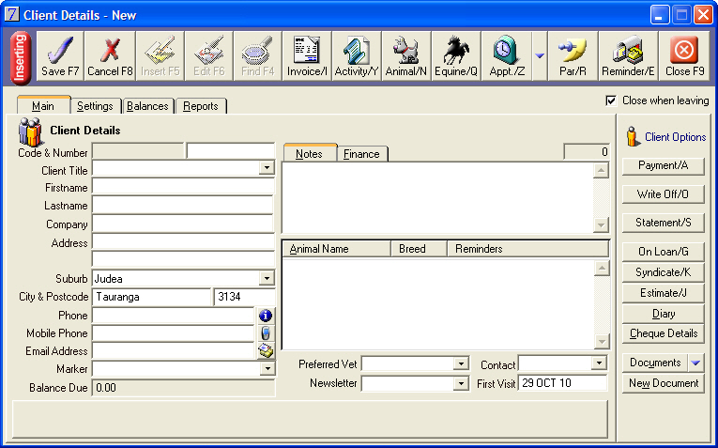Click the Reminders column header

click(x=527, y=249)
